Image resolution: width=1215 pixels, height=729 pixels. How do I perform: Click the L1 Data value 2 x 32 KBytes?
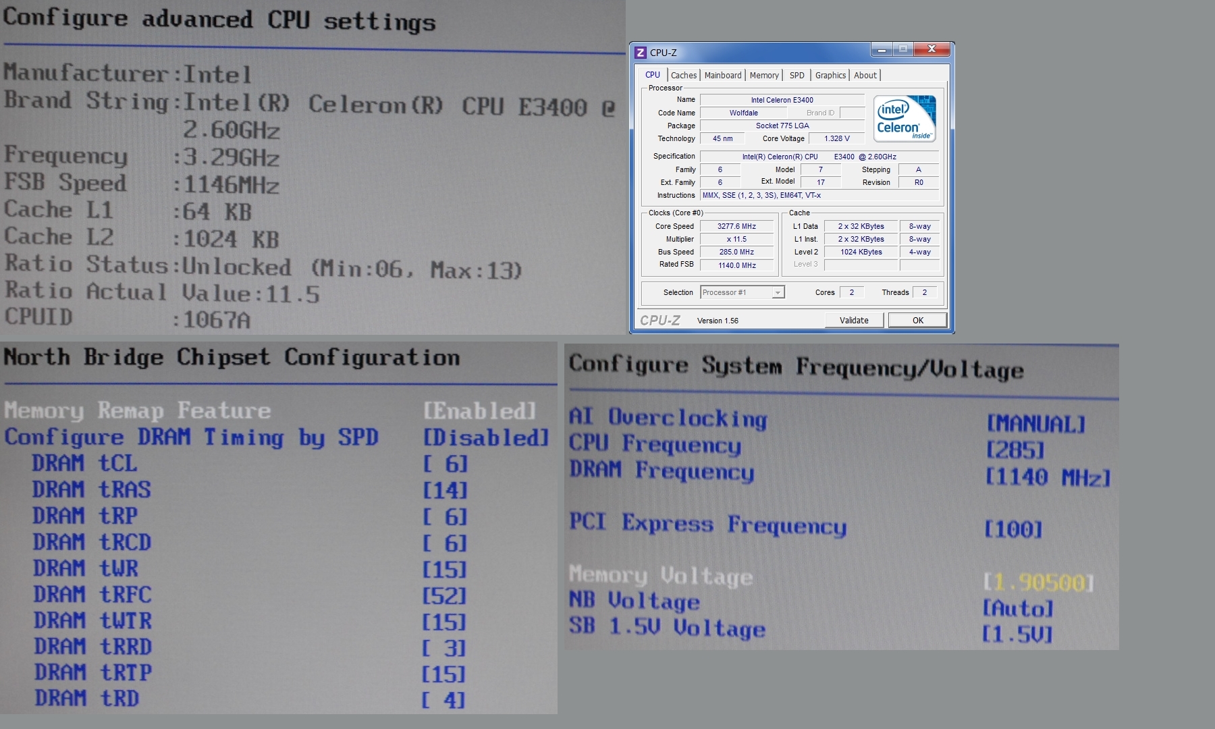tap(861, 226)
